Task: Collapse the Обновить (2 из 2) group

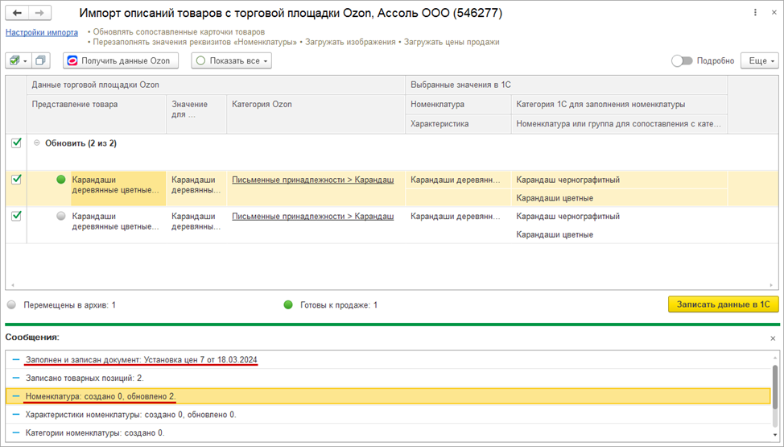Action: click(36, 143)
